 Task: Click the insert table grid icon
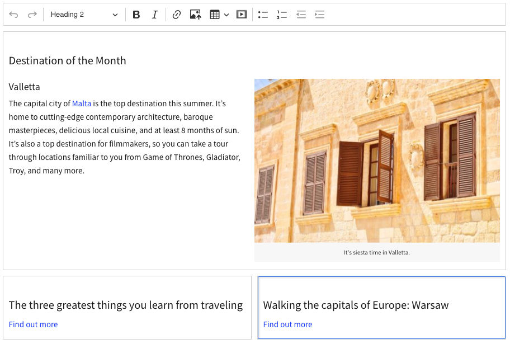[215, 15]
